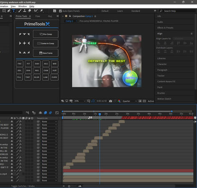Click the Search Help magnifier icon
This screenshot has width=197, height=188.
(x=161, y=11)
